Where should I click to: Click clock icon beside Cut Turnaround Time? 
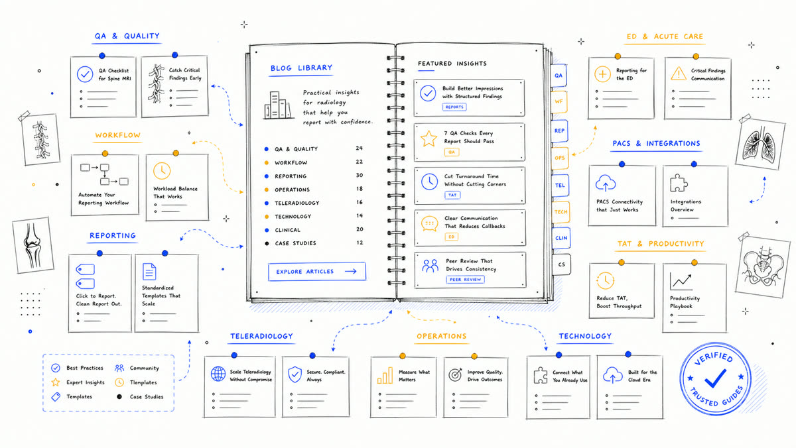click(429, 180)
